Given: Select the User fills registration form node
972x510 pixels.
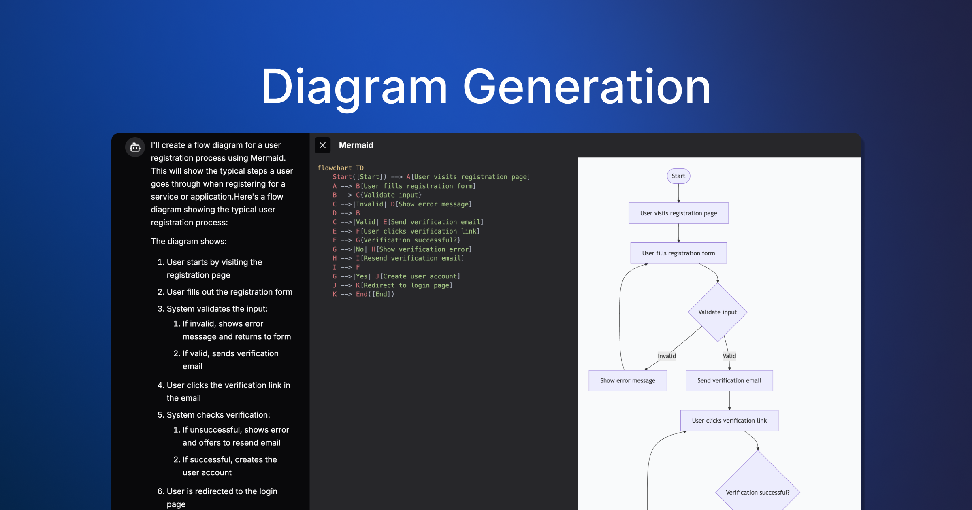Looking at the screenshot, I should coord(678,253).
